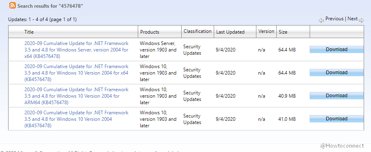Open the Windows Server version 2004 x64 update
This screenshot has width=371, height=152.
click(76, 50)
